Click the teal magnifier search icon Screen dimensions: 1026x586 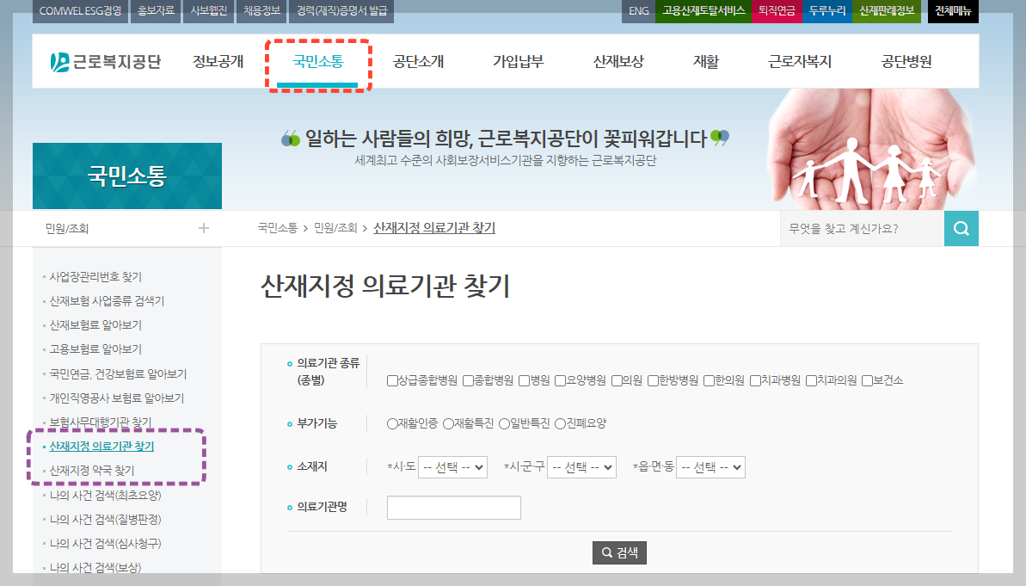click(961, 228)
